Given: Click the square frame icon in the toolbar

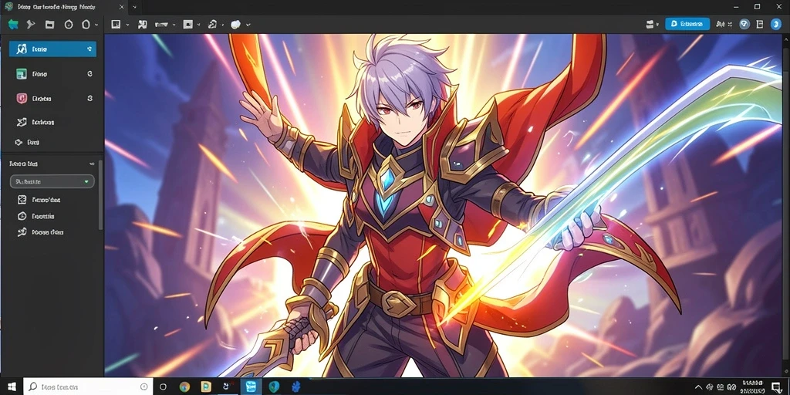Looking at the screenshot, I should (116, 24).
